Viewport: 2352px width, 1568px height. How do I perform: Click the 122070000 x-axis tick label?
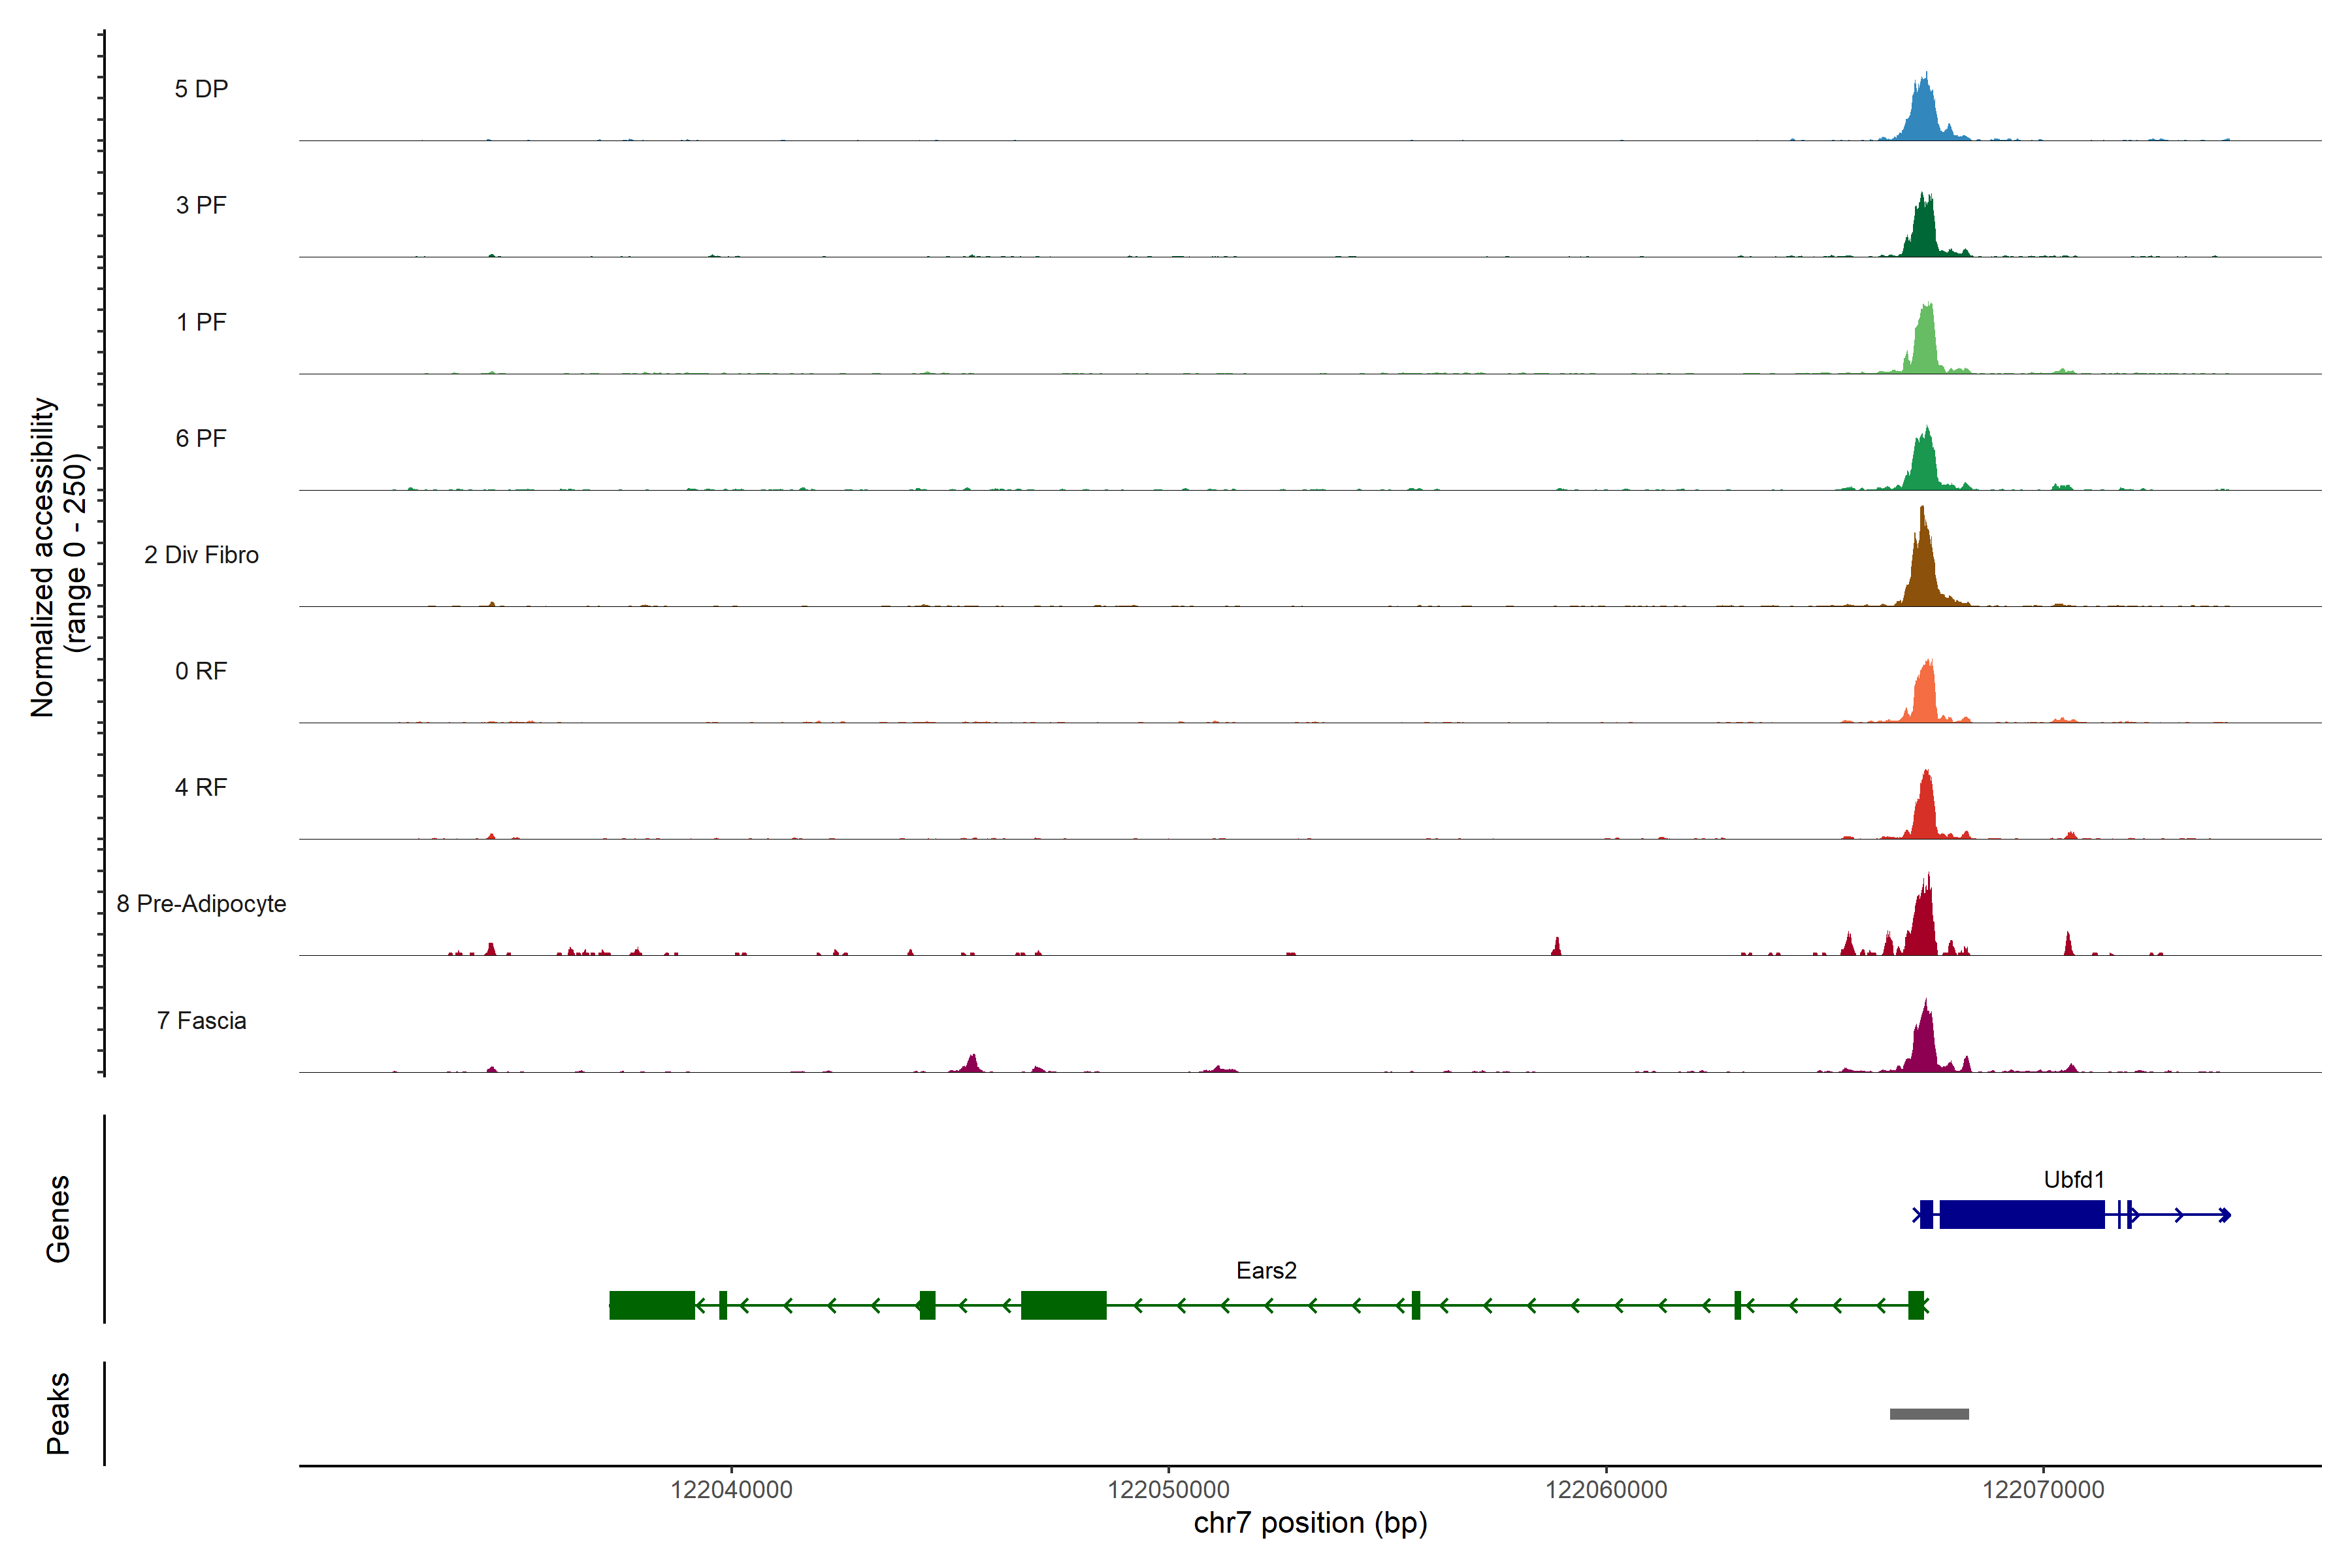(x=2043, y=1490)
